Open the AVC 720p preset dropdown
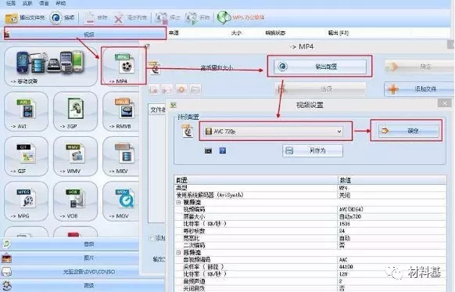Viewport: 455px width, 292px height. [274, 132]
